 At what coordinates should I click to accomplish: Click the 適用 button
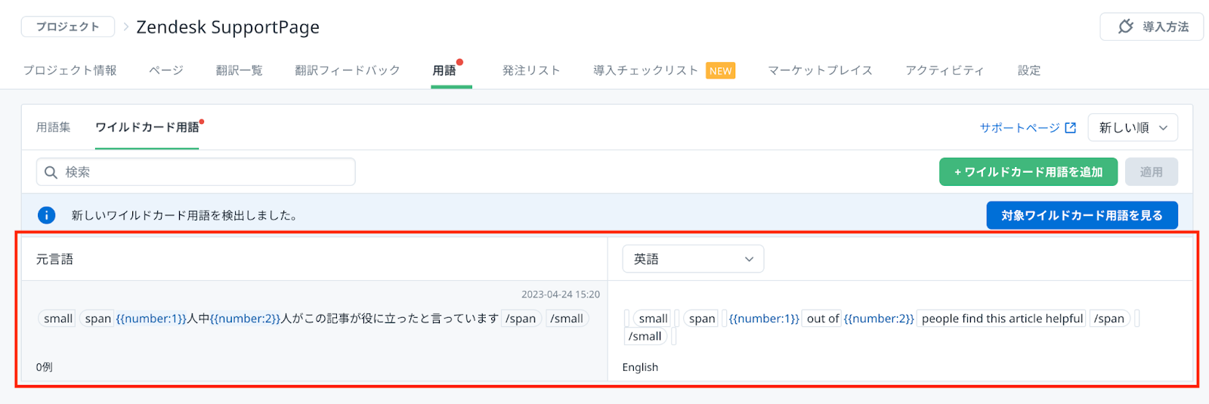point(1151,172)
